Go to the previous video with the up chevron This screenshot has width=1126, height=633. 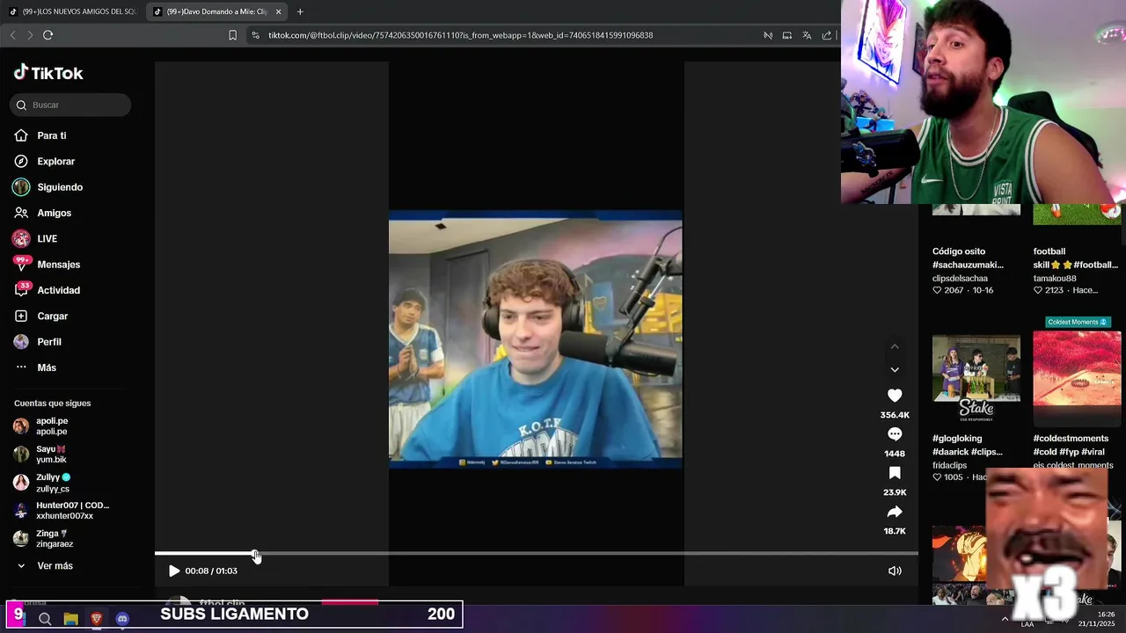pos(895,346)
